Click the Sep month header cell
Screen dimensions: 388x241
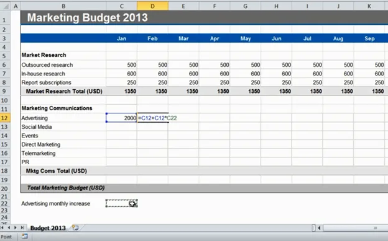[369, 38]
